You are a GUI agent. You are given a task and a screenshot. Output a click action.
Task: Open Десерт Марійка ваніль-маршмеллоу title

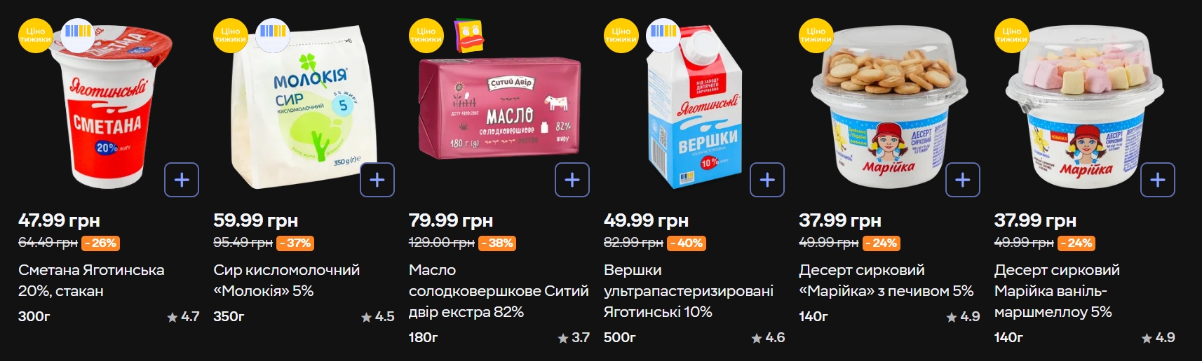pos(1057,290)
